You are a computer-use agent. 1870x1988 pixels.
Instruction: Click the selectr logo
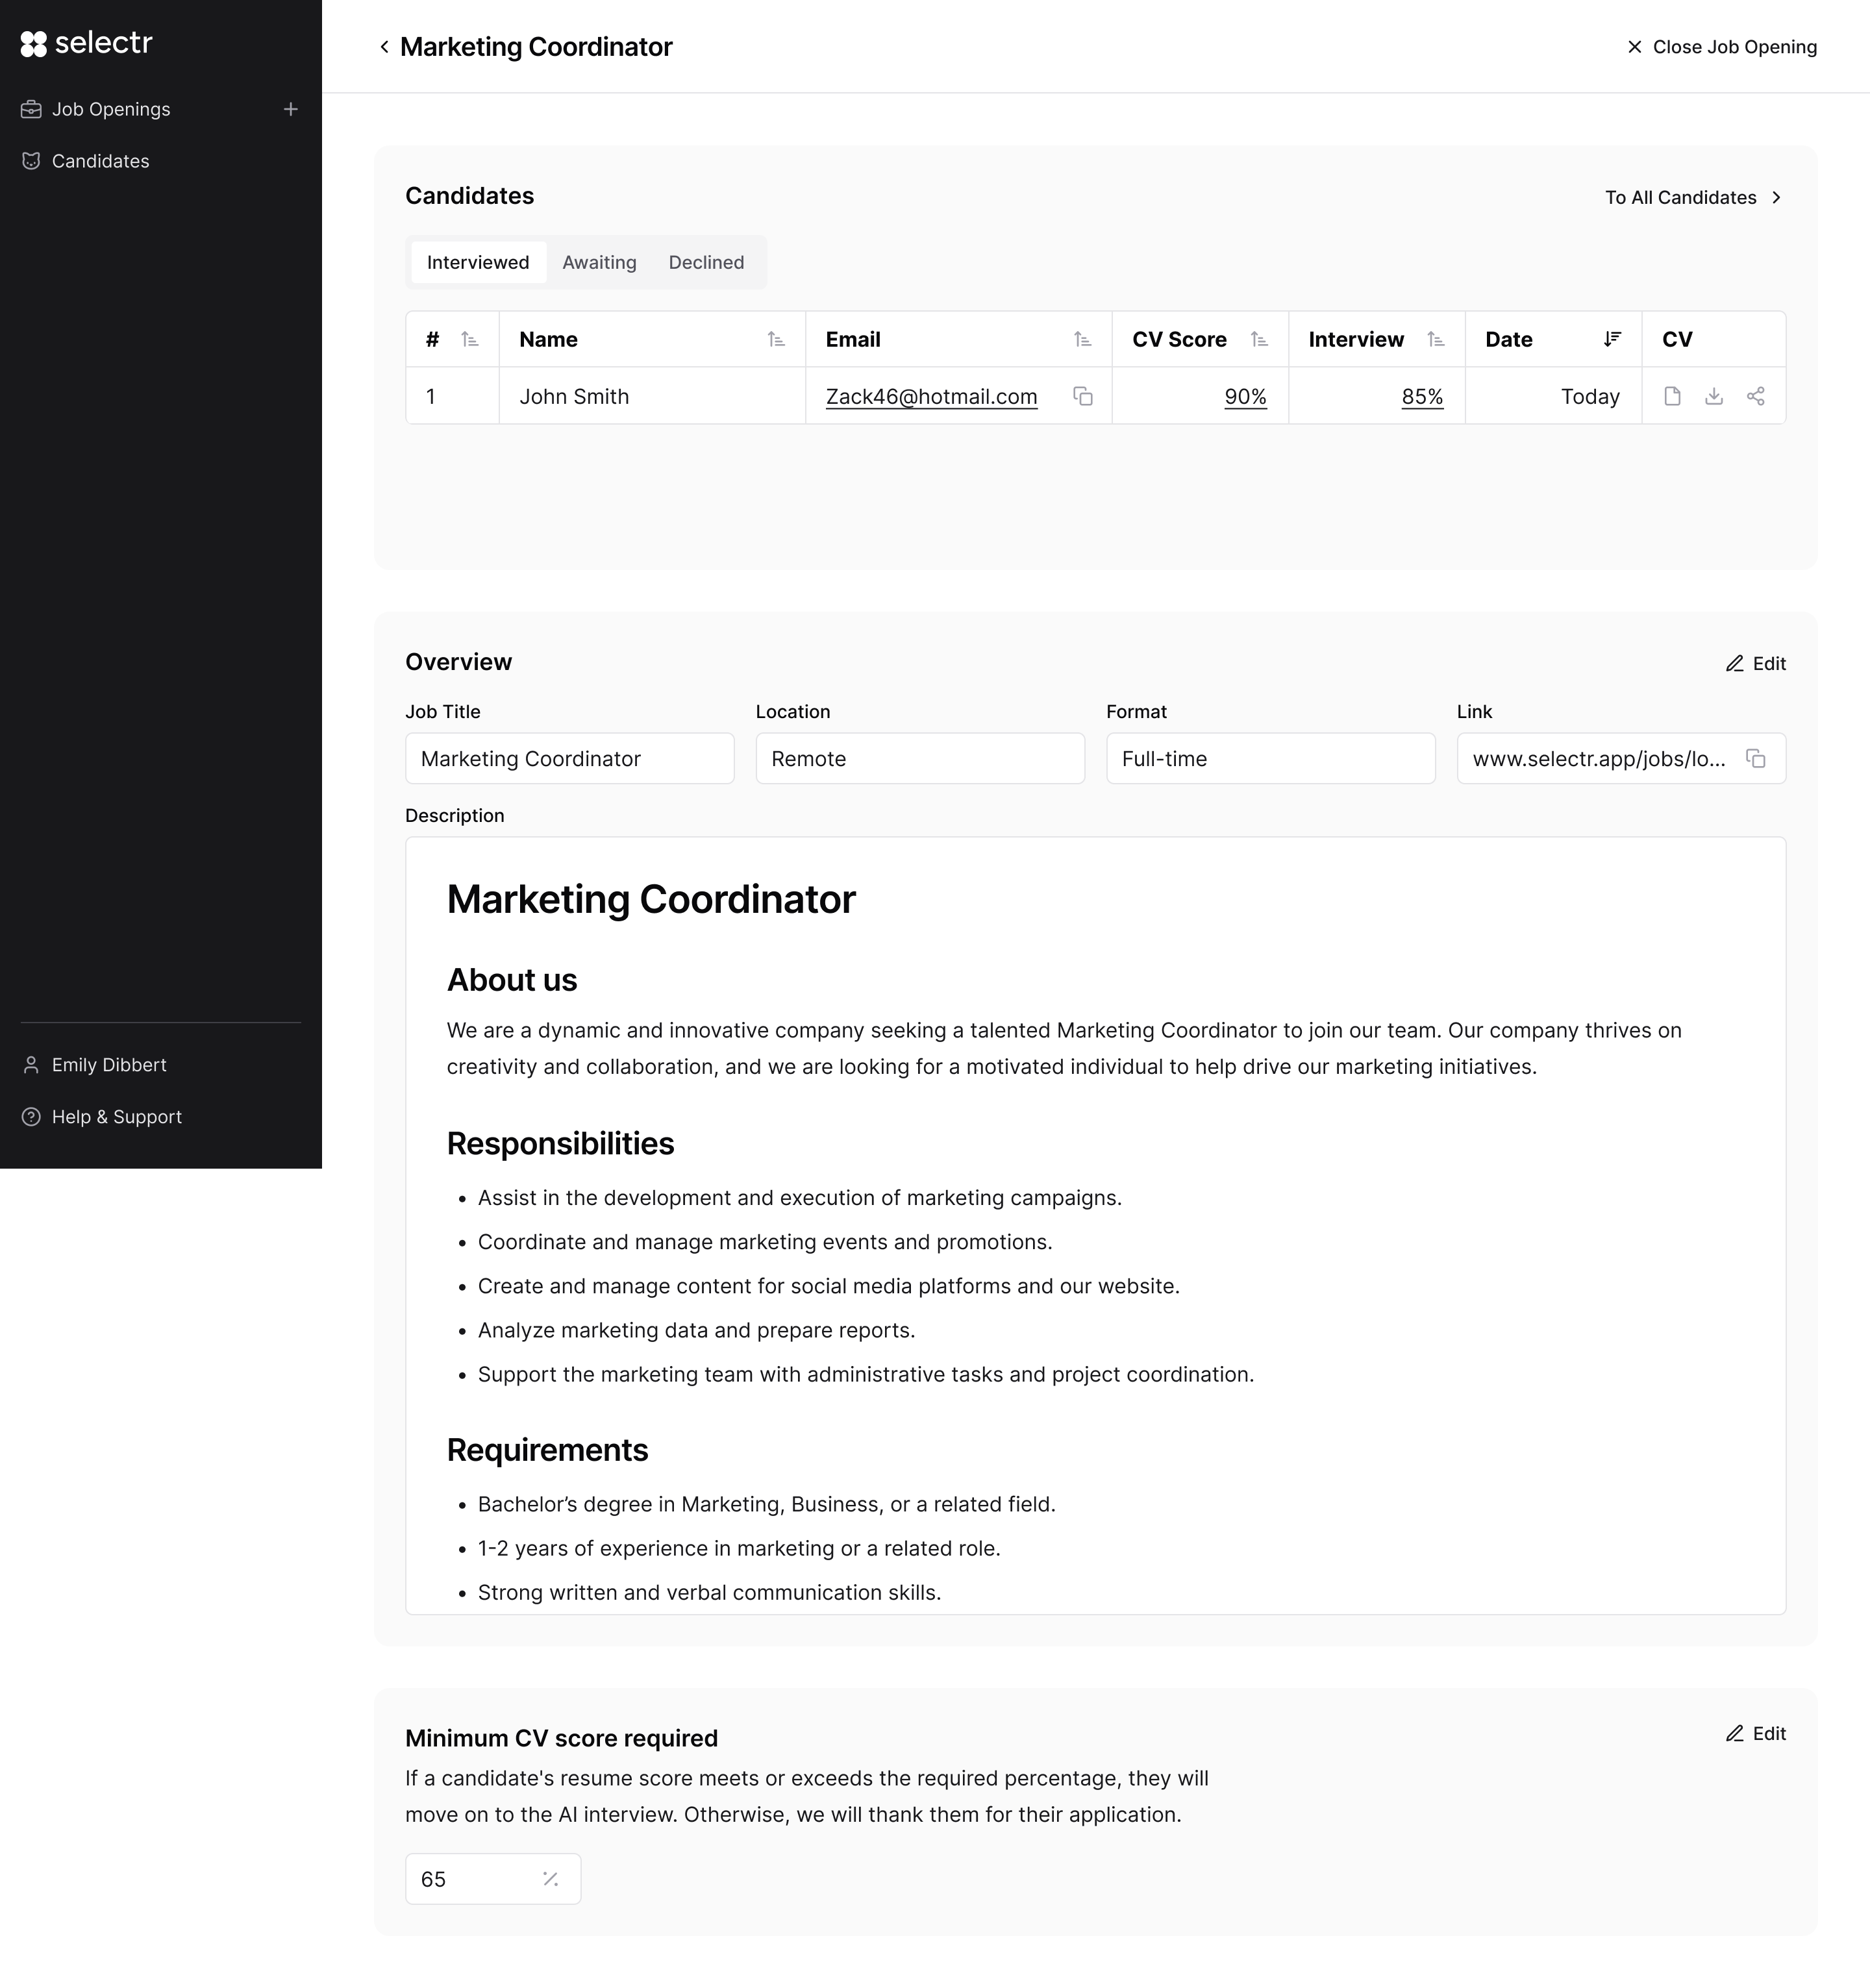pos(86,43)
